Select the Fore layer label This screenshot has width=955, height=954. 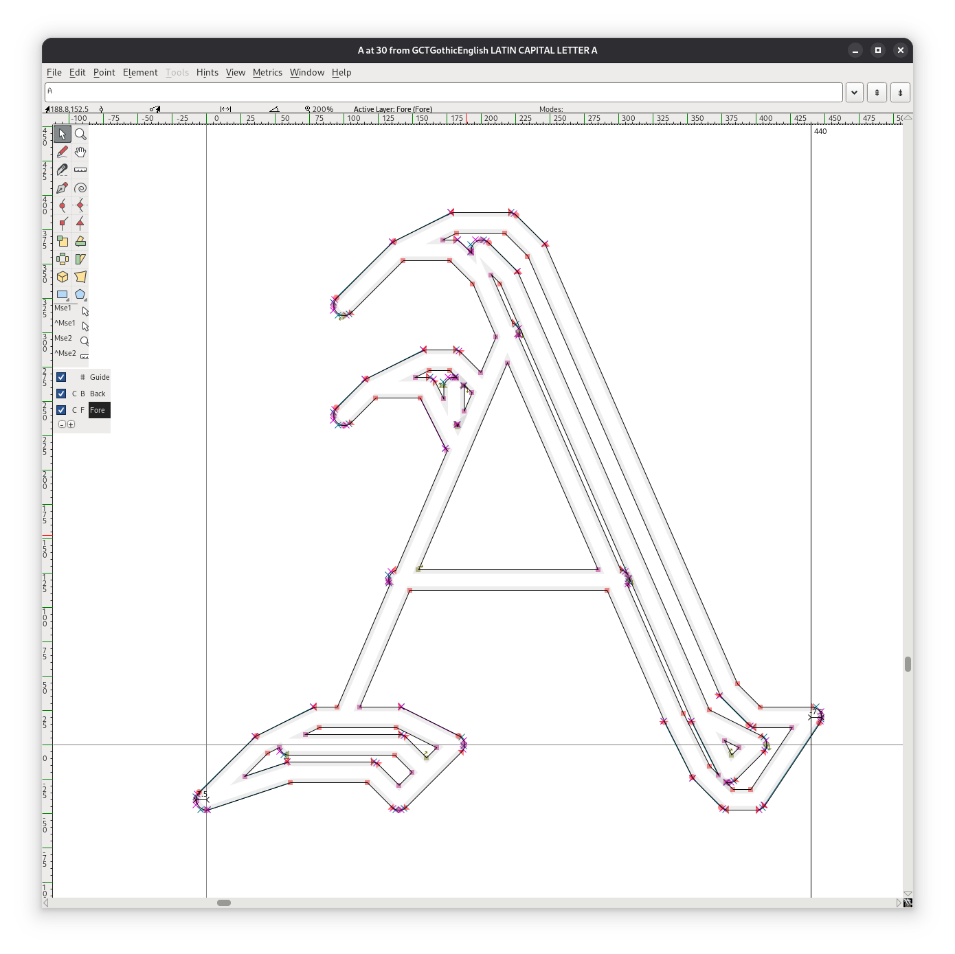click(x=98, y=410)
